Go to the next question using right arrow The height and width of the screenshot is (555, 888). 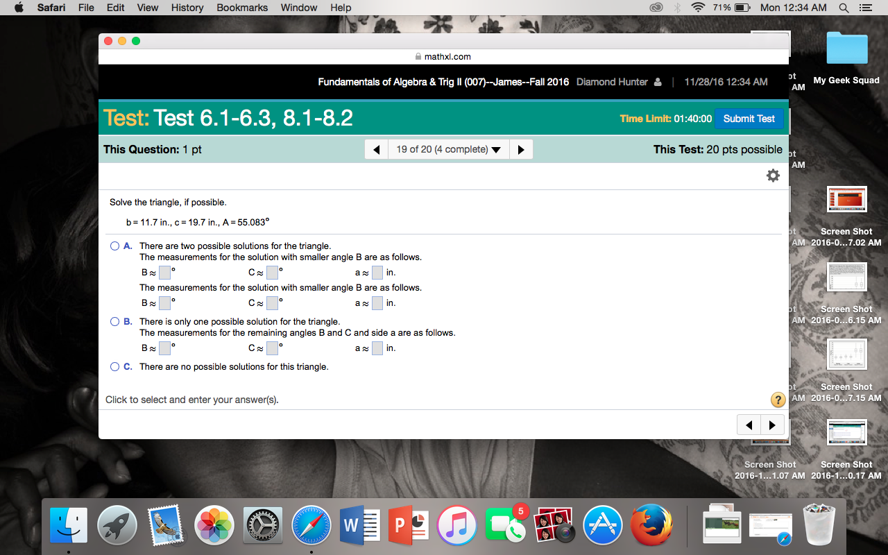[521, 148]
